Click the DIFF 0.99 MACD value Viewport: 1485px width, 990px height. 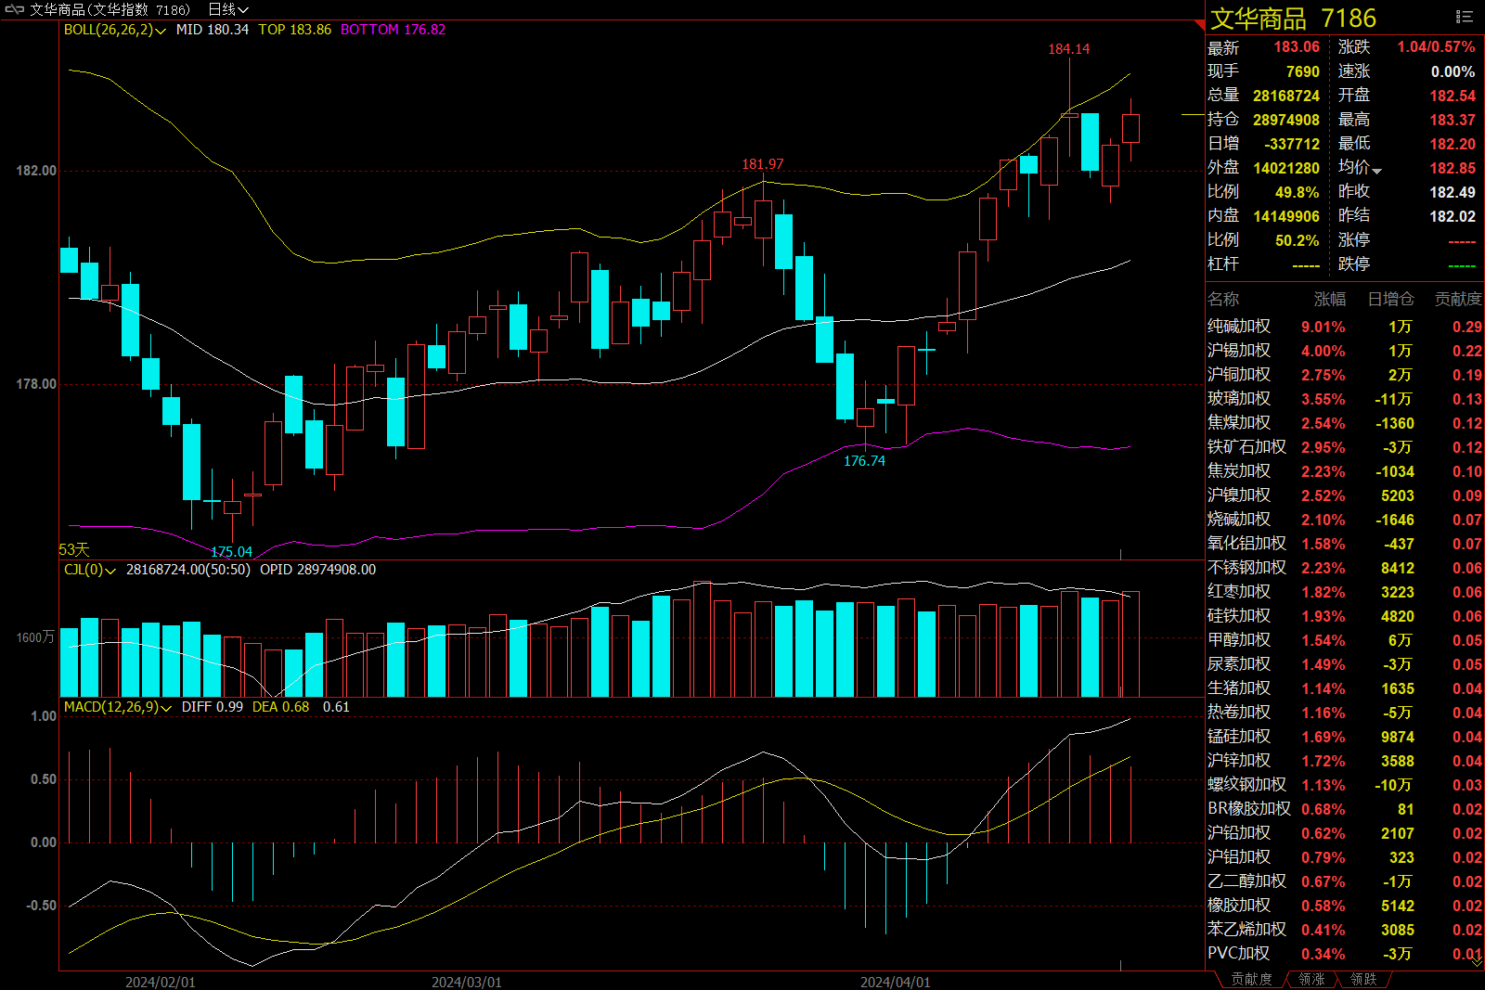pos(213,707)
